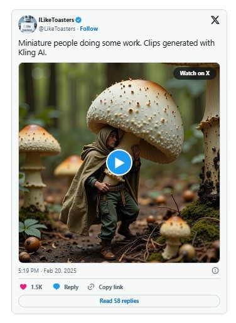Open the @LikeToasters handle link
Screen dimensions: 236x323
point(57,29)
